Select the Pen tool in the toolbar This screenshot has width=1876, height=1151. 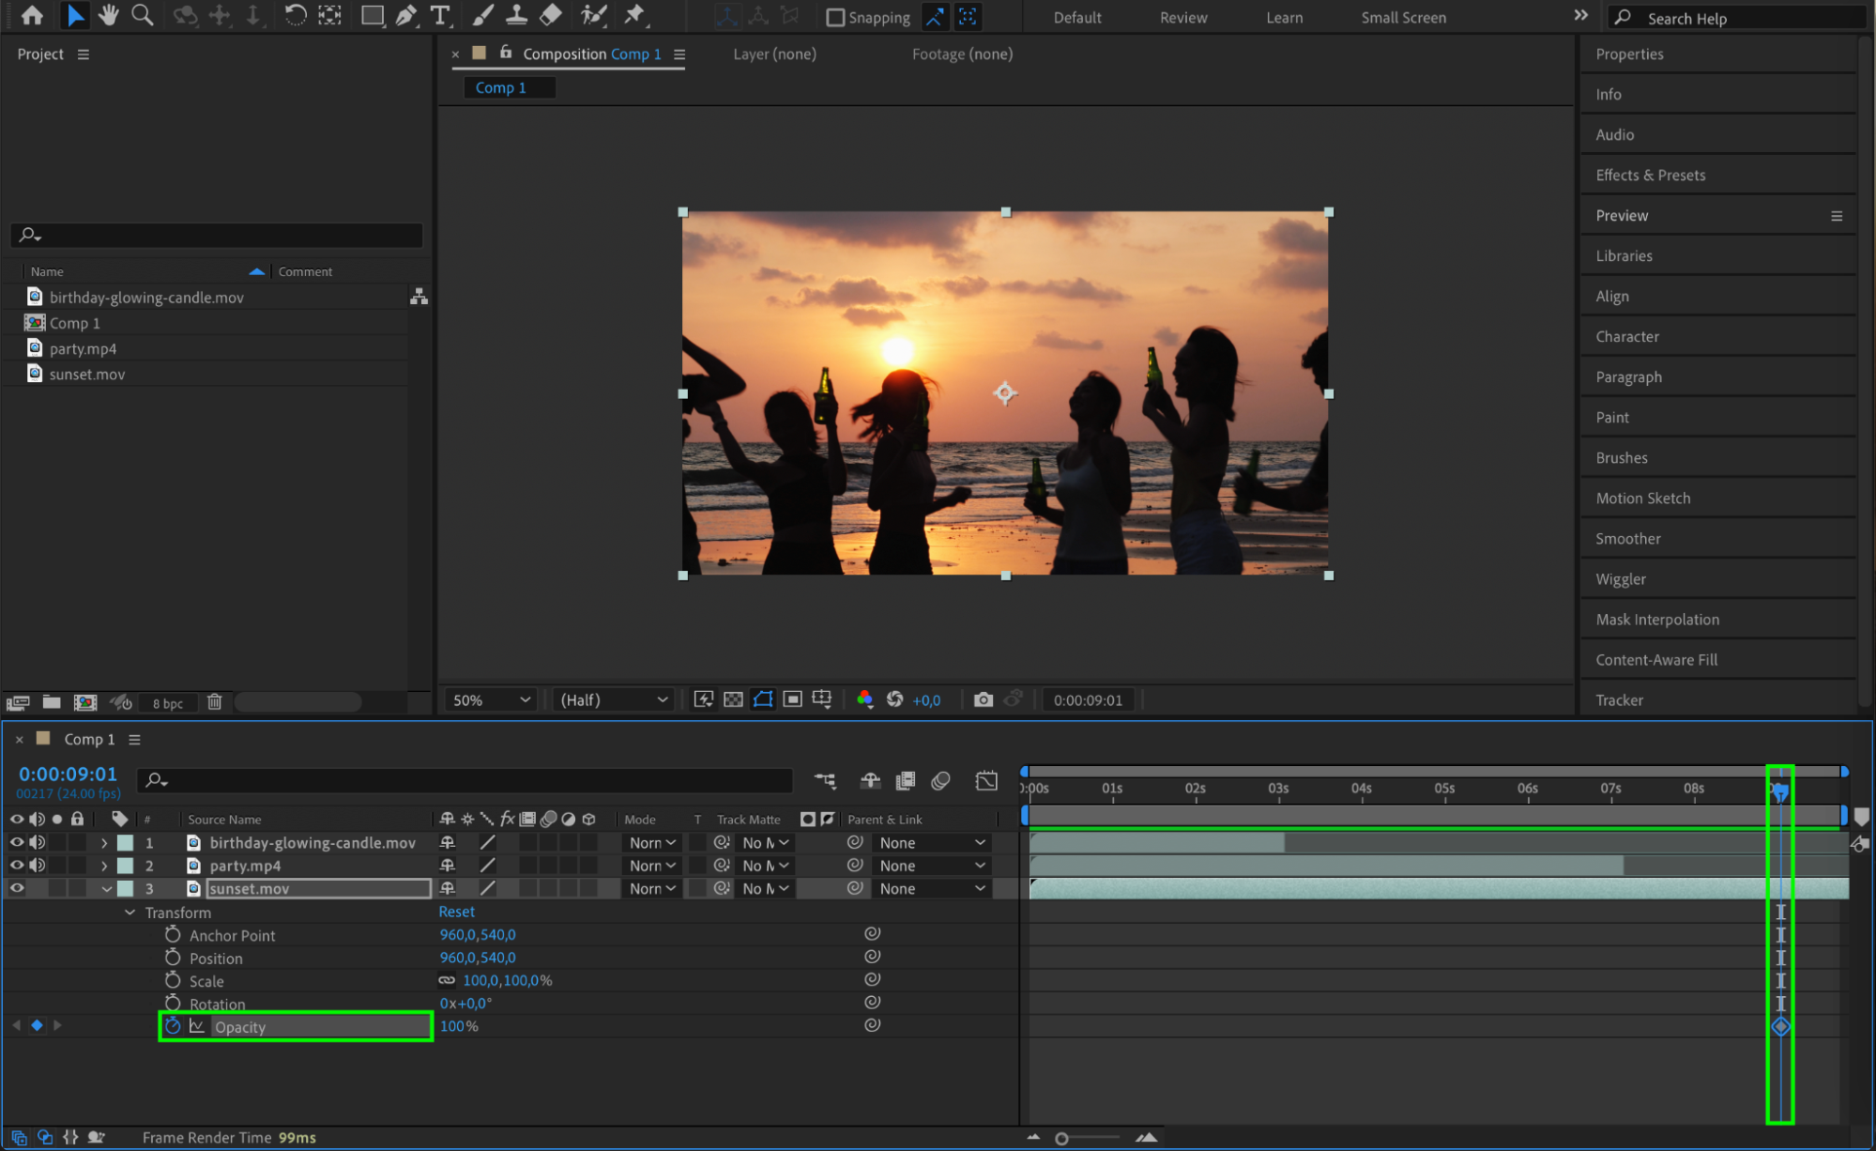coord(405,15)
